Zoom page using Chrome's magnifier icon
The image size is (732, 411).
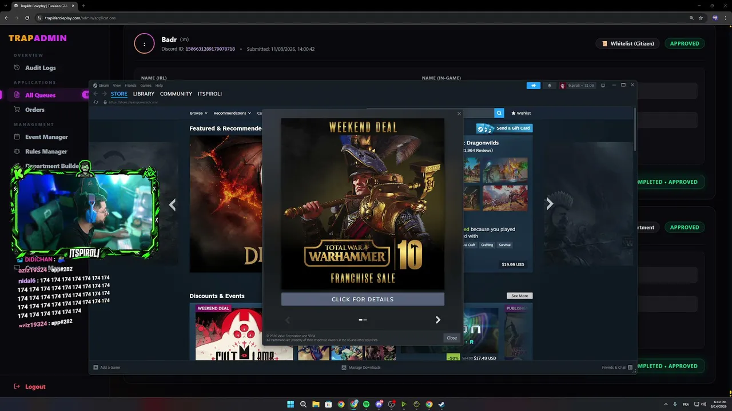[691, 18]
